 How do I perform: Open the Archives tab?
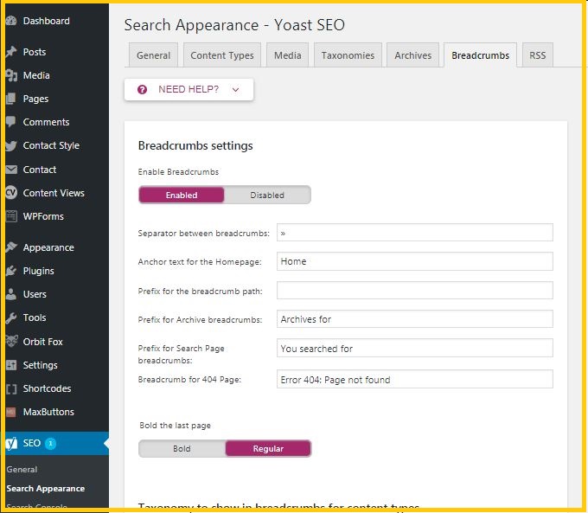click(x=412, y=55)
